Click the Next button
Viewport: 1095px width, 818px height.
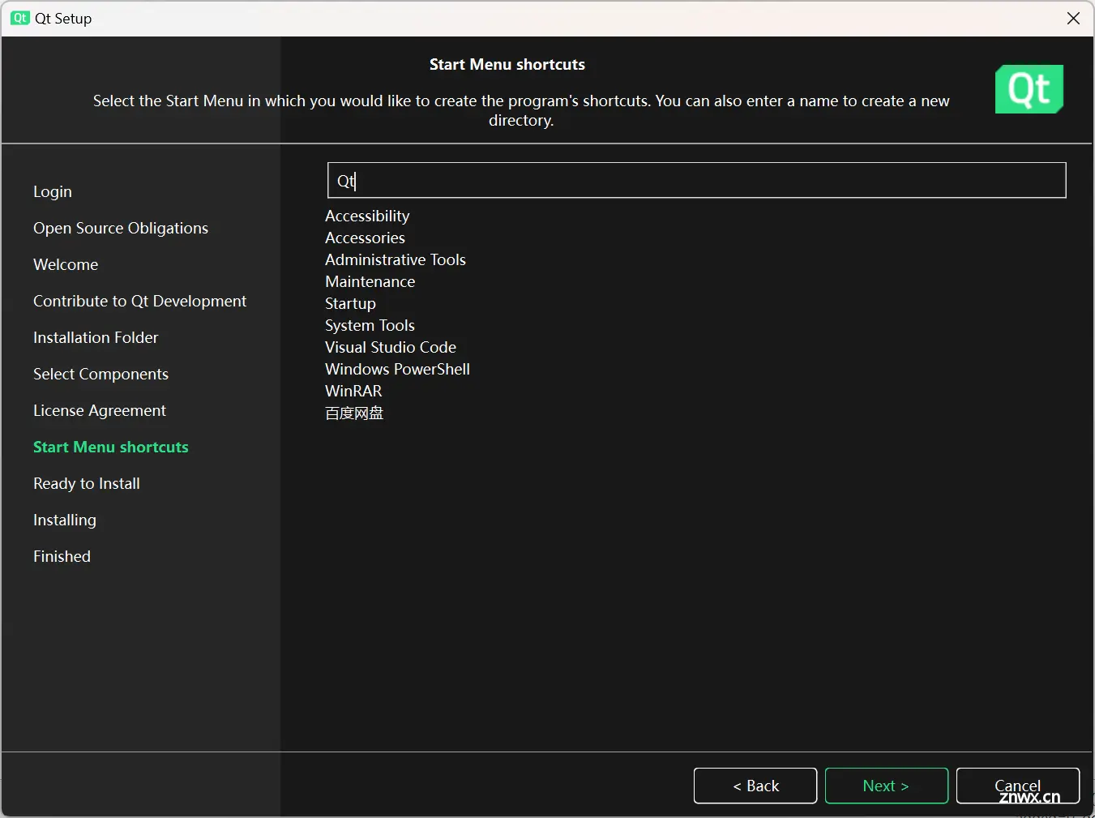[886, 786]
